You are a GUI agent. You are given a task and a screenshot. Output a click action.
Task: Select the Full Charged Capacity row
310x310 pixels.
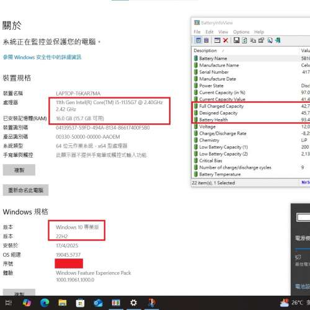pyautogui.click(x=251, y=106)
